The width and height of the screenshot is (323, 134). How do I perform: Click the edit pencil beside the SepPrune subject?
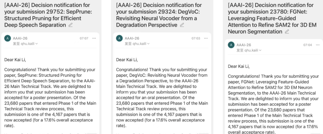click(71, 25)
